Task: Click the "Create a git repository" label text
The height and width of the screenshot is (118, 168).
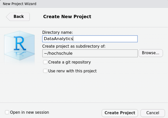Action: pyautogui.click(x=69, y=62)
